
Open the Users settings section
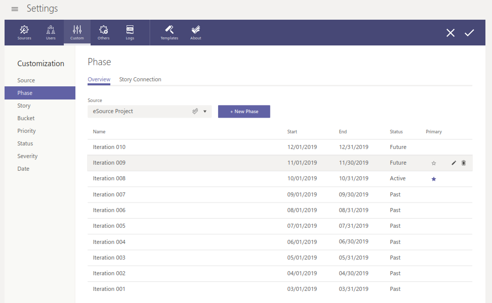click(51, 32)
